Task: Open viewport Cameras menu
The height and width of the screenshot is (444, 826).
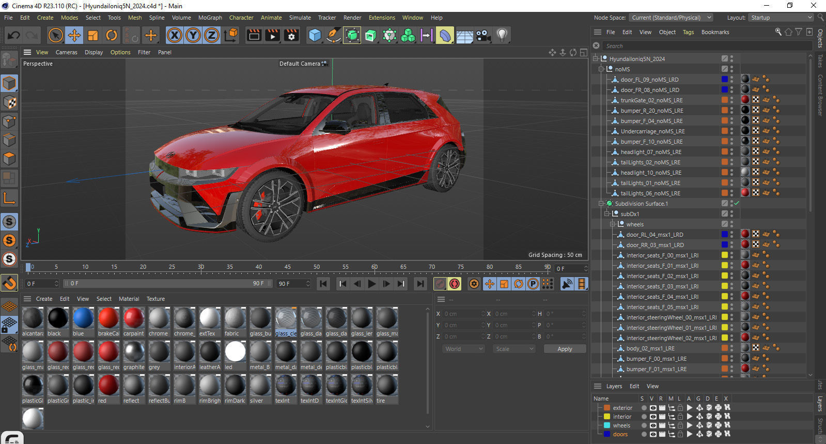Action: point(66,52)
